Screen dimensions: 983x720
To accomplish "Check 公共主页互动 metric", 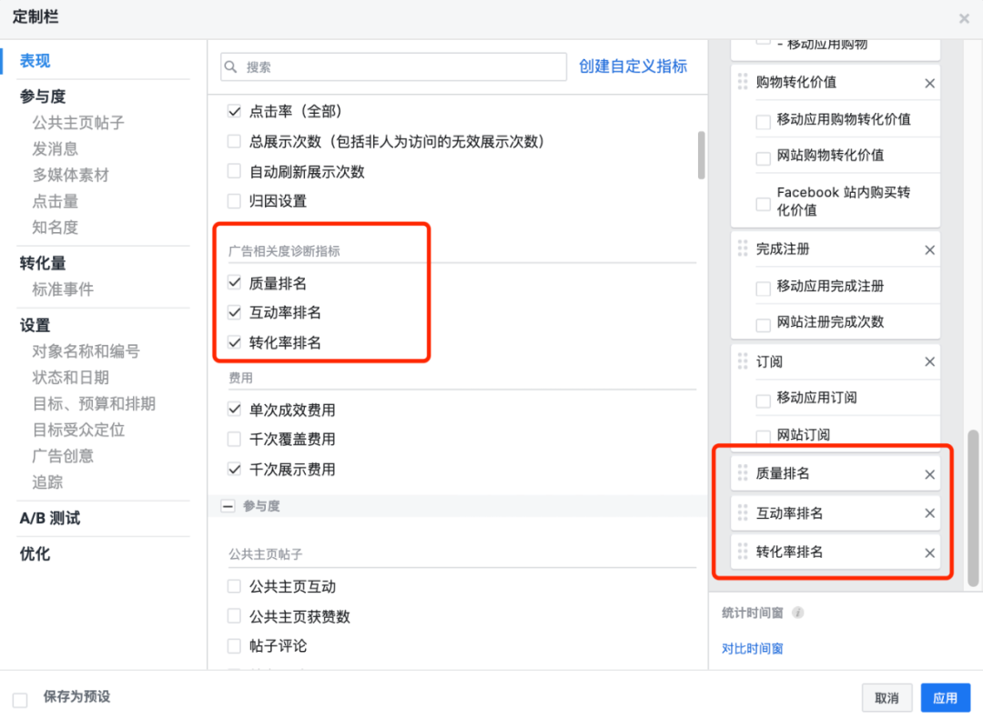I will pyautogui.click(x=234, y=587).
